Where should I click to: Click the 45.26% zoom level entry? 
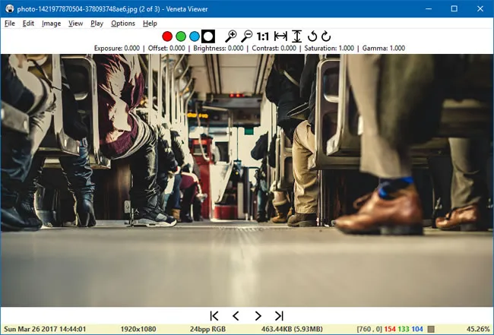coord(478,329)
